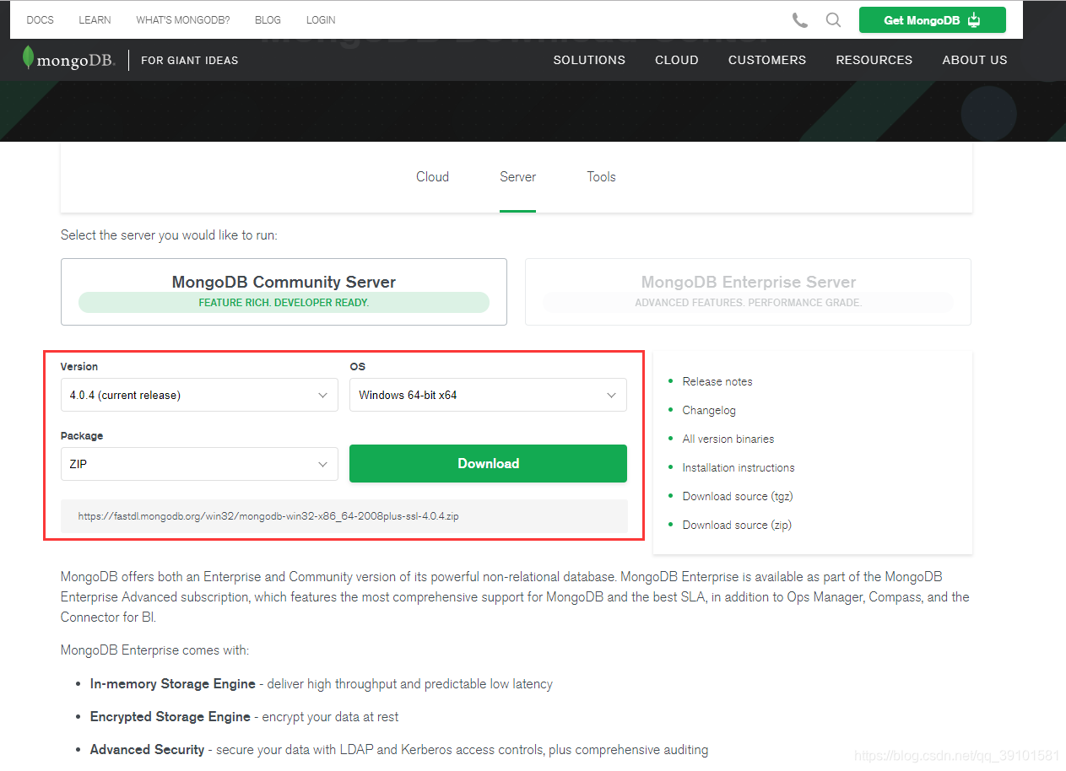Open the SOLUTIONS menu
Image resolution: width=1066 pixels, height=771 pixels.
tap(589, 60)
